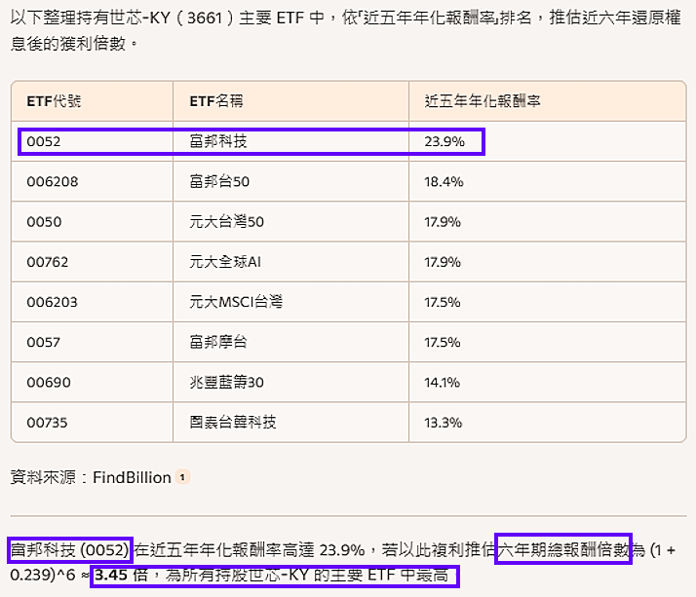Screen dimensions: 696x597
Task: Select the 18.4% return cell
Action: pyautogui.click(x=547, y=181)
